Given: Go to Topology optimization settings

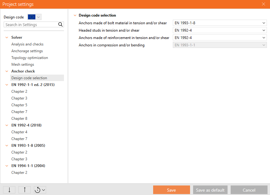Looking at the screenshot, I should (x=30, y=58).
